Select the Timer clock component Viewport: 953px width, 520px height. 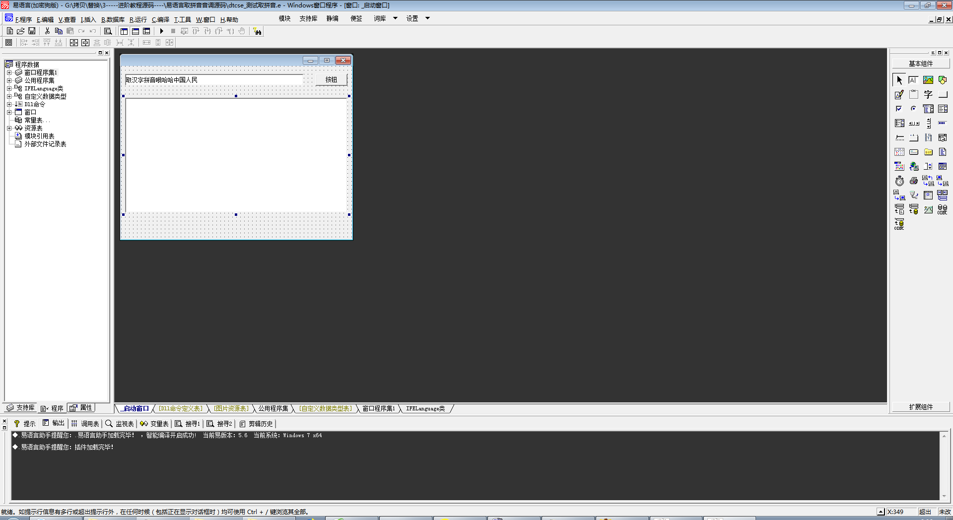point(899,181)
